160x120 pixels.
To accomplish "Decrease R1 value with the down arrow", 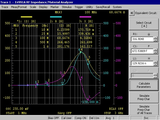I will pyautogui.click(x=155, y=40).
